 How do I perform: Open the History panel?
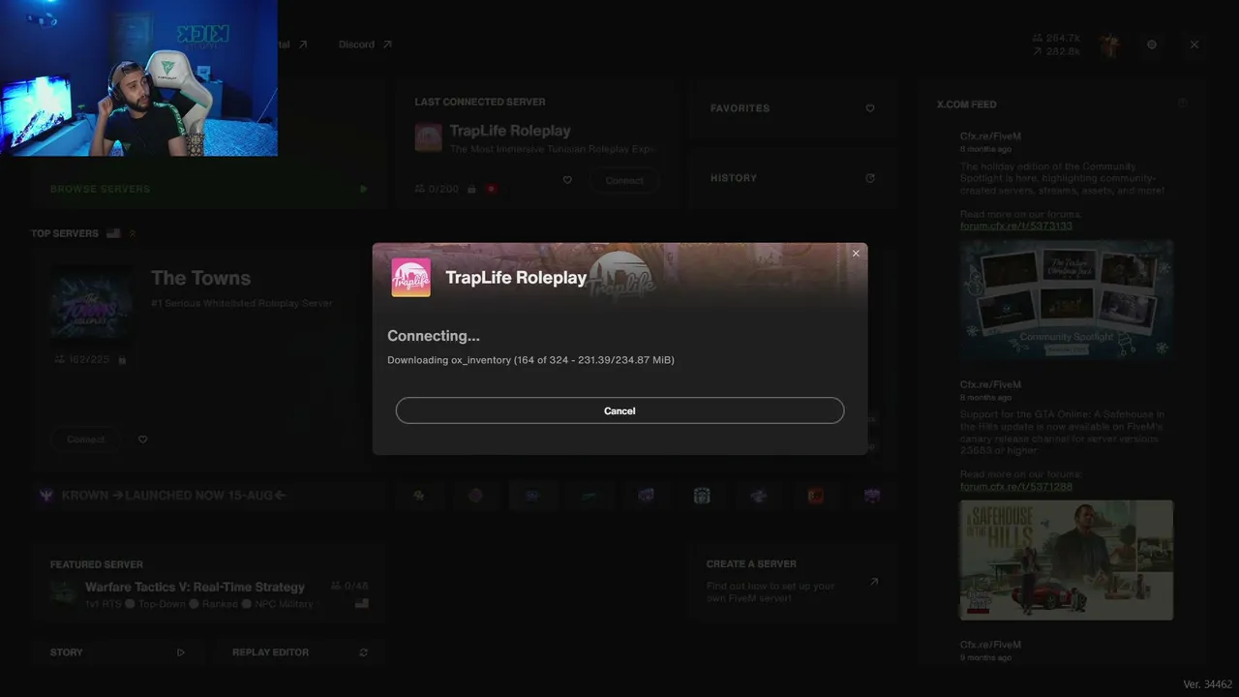792,178
